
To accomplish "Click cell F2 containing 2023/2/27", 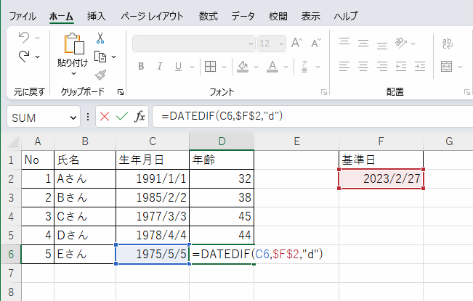I will pyautogui.click(x=381, y=179).
